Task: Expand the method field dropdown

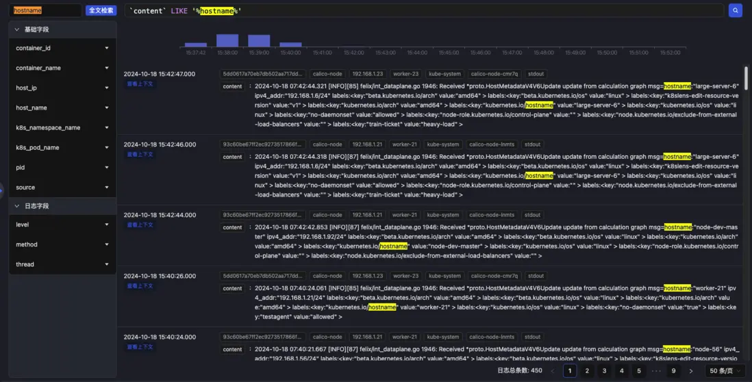Action: point(106,244)
